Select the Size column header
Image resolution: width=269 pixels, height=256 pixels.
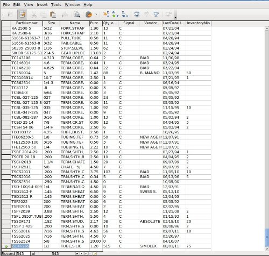pos(51,23)
